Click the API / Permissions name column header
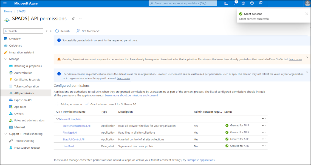 70,112
